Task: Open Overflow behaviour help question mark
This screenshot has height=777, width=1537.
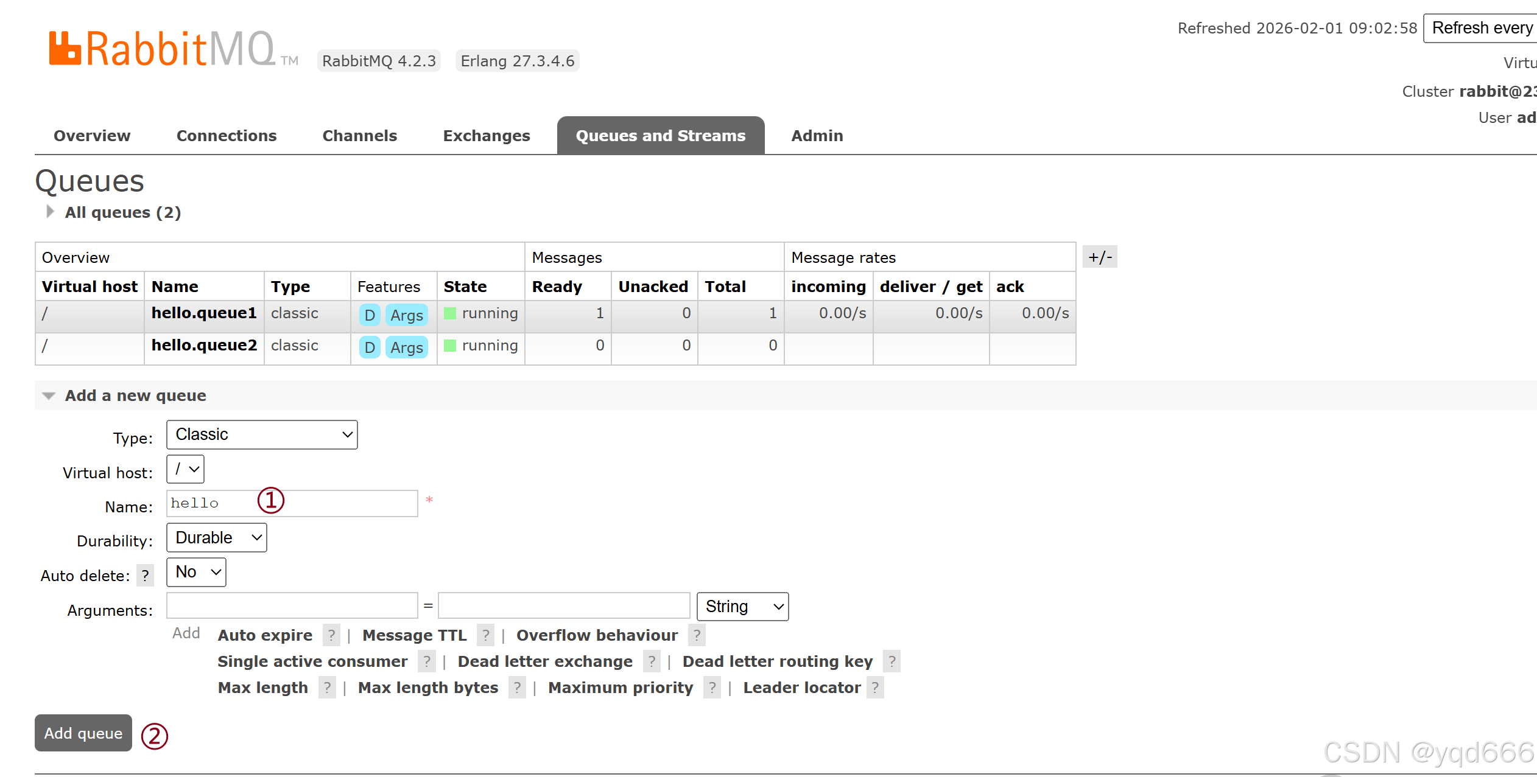Action: click(697, 635)
